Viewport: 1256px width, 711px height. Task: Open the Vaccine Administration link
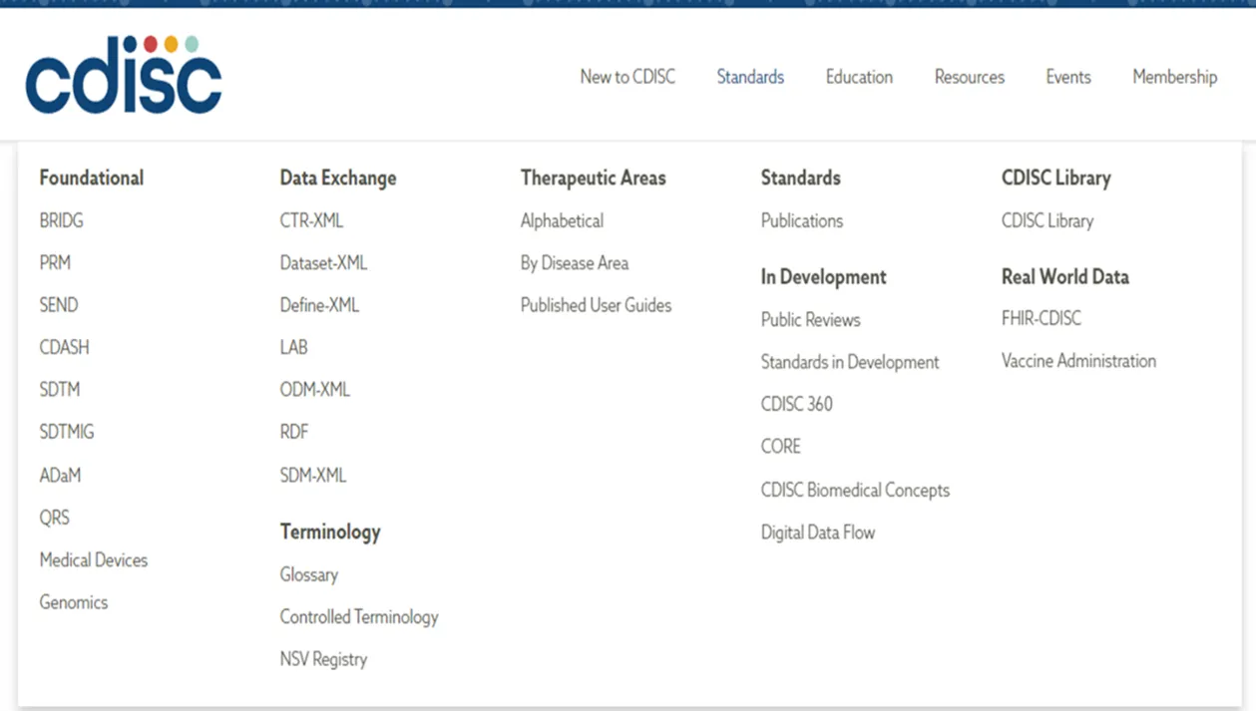point(1078,361)
